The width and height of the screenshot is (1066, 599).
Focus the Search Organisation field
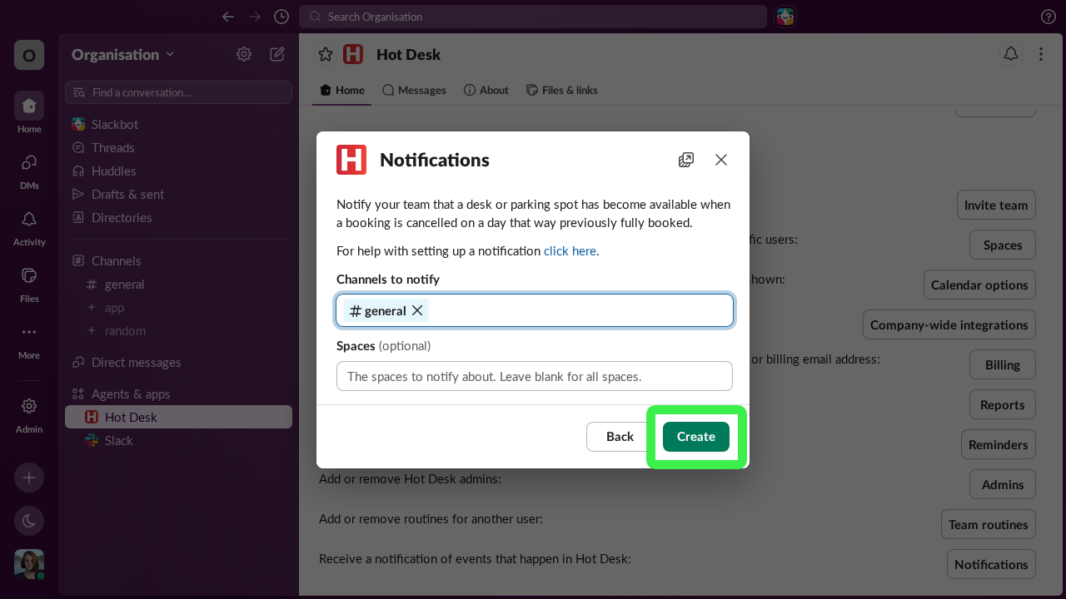pyautogui.click(x=533, y=17)
